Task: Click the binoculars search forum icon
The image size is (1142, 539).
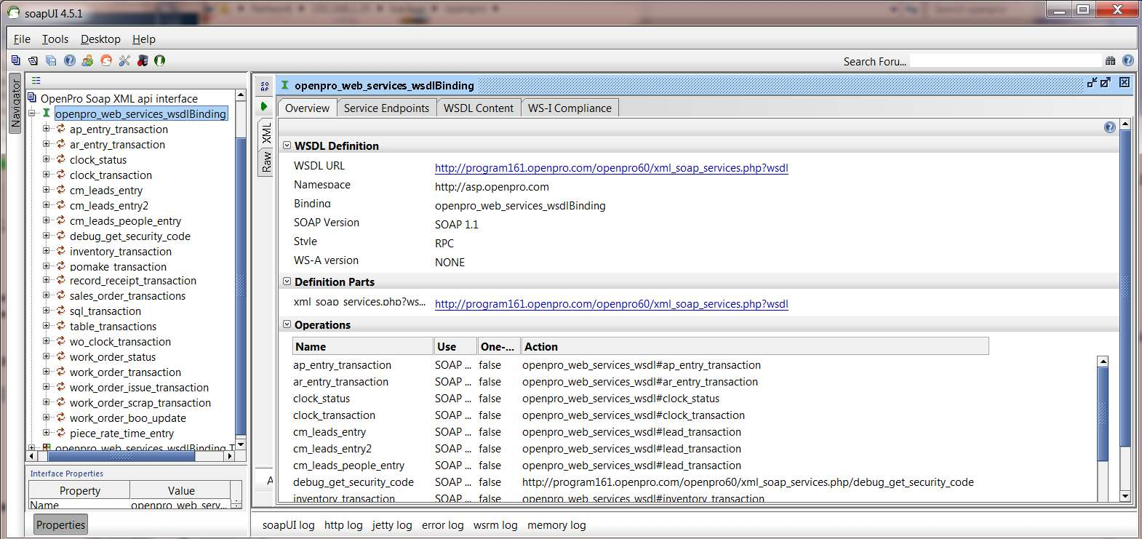Action: coord(1110,61)
